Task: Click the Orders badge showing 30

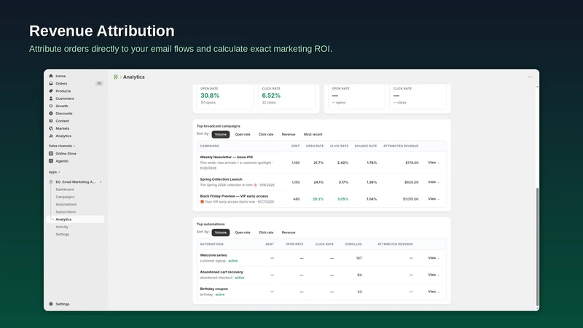Action: [99, 83]
